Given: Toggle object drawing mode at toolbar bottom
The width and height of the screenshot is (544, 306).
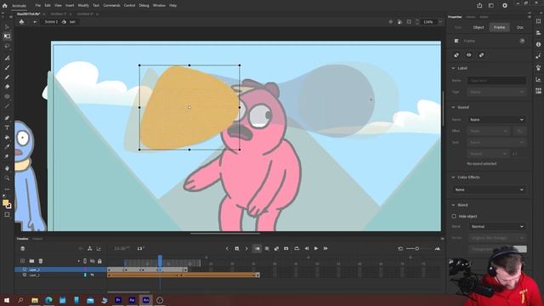Looking at the screenshot, I should click(7, 214).
